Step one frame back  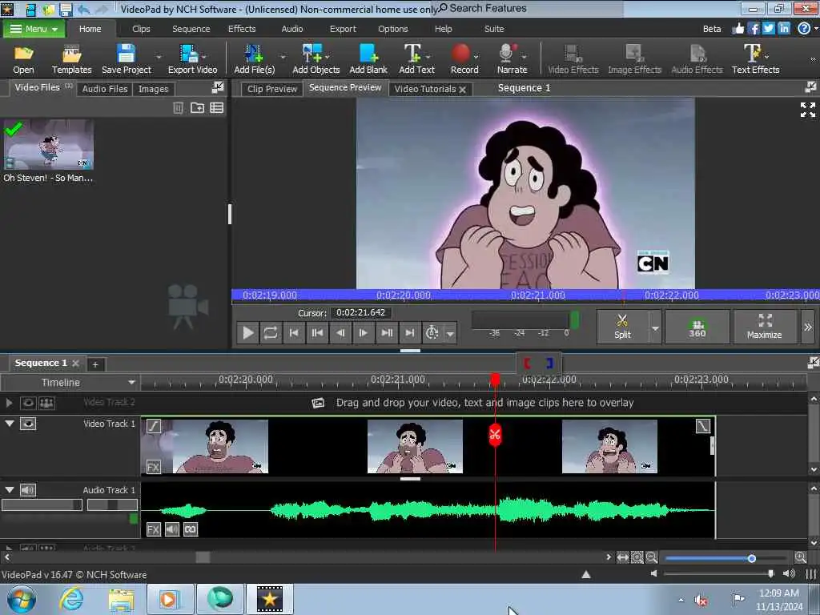coord(340,332)
